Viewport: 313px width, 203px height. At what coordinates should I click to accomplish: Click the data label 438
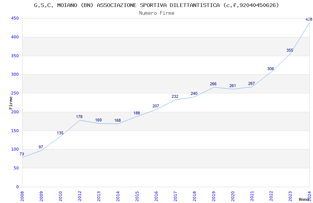(x=309, y=19)
